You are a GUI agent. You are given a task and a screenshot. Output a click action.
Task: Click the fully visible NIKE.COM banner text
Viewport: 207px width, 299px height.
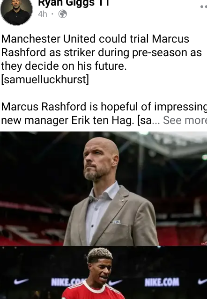[x=162, y=282]
